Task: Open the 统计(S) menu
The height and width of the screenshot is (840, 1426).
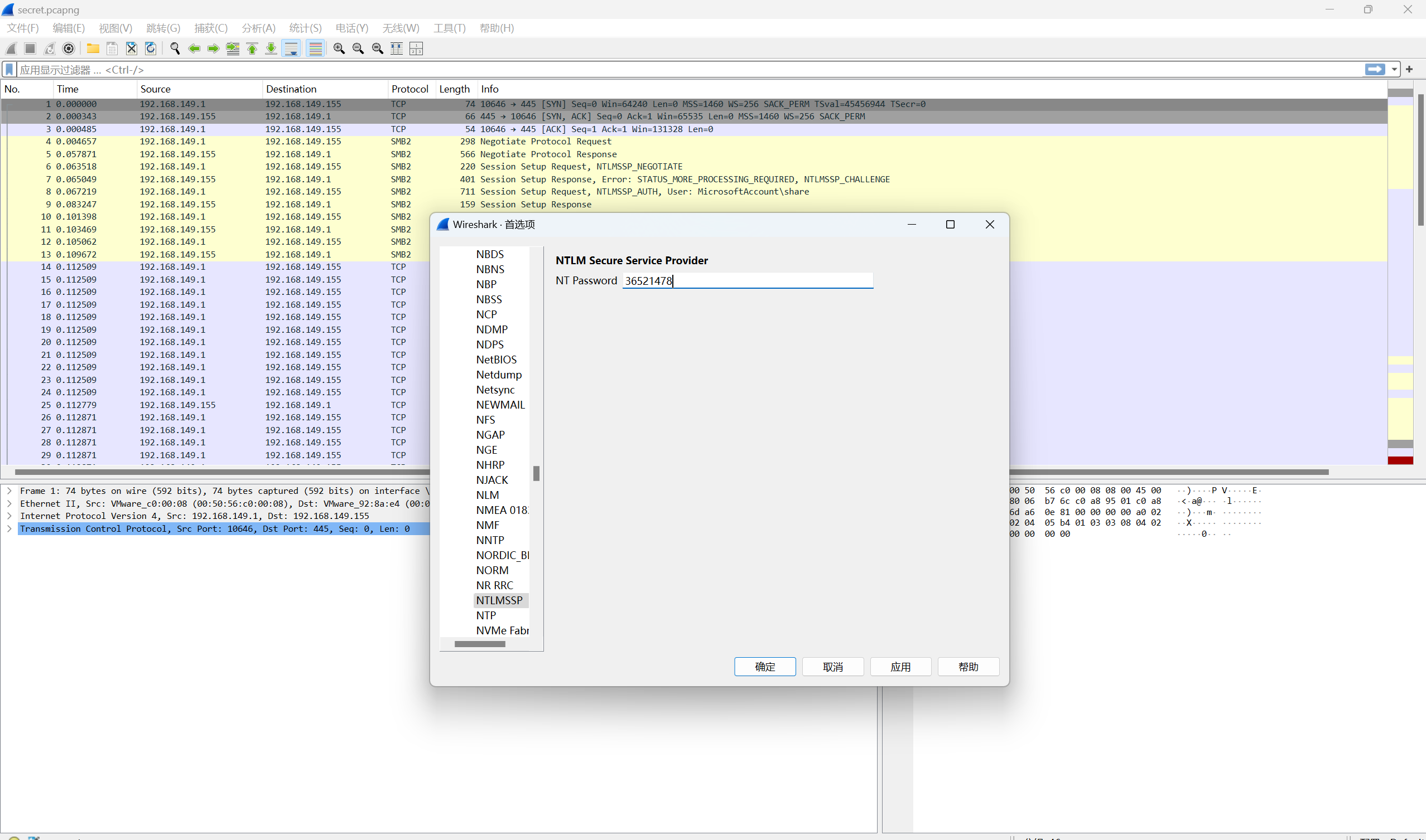Action: point(305,28)
